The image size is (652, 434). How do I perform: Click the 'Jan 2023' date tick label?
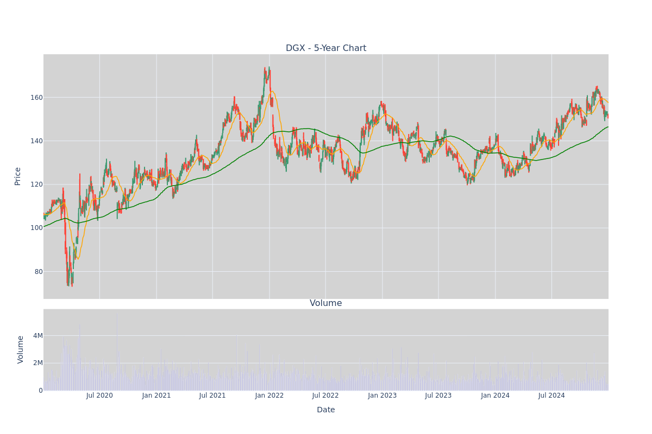(x=383, y=395)
